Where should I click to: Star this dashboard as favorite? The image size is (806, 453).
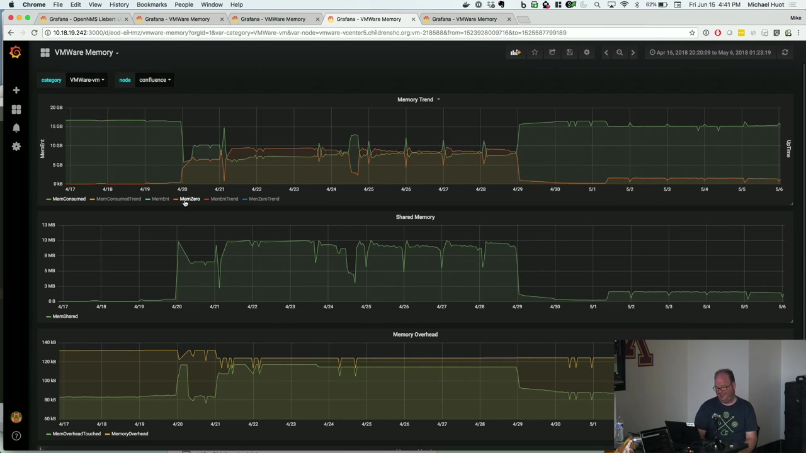[535, 52]
